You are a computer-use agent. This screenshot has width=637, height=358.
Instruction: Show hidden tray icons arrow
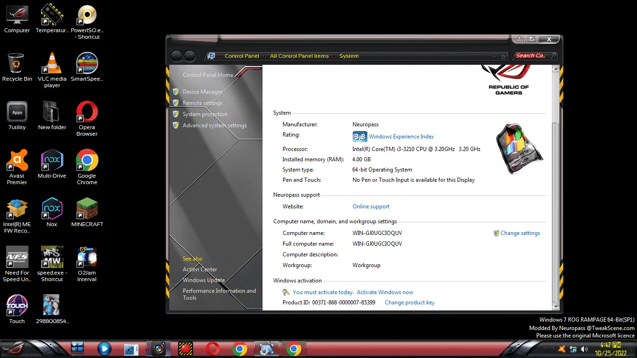[x=550, y=349]
